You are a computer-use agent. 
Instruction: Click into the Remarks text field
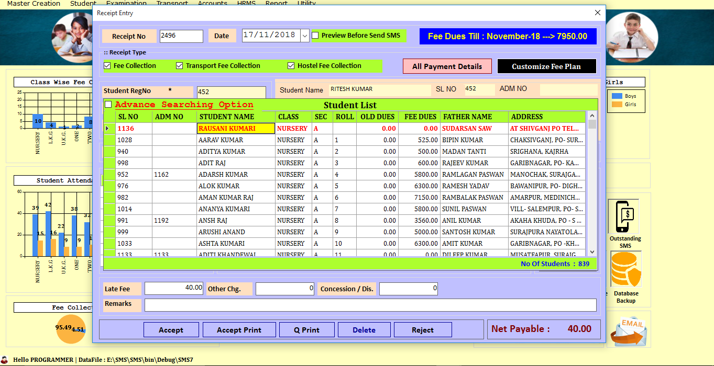tap(370, 305)
